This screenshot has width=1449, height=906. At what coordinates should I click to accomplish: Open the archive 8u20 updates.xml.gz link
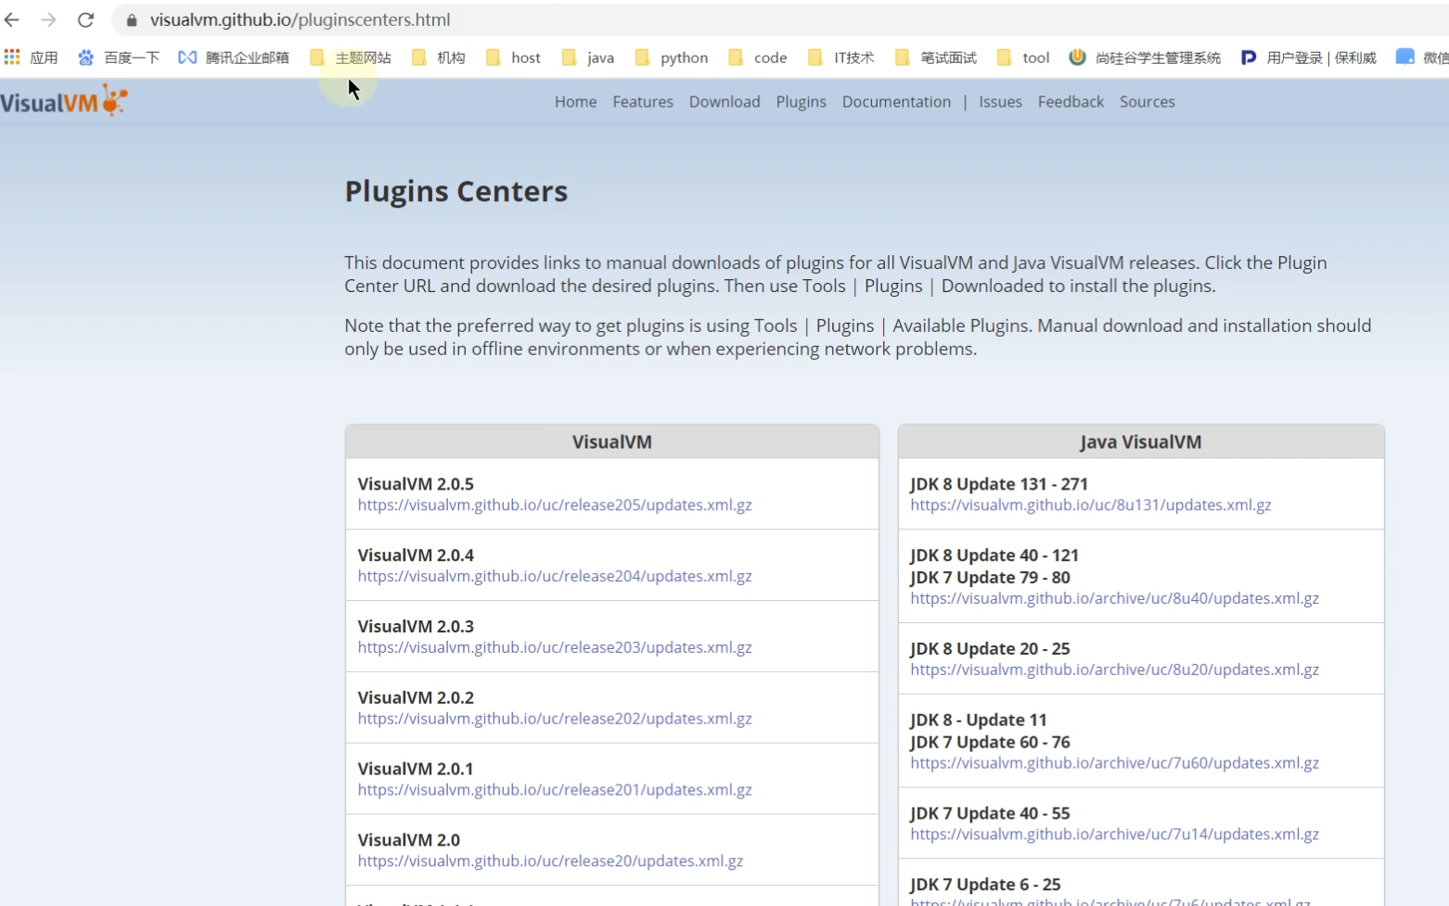click(x=1115, y=670)
